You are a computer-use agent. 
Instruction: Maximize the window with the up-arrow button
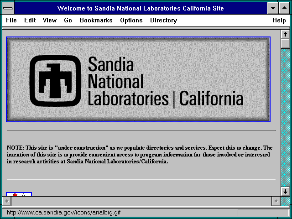[x=284, y=8]
